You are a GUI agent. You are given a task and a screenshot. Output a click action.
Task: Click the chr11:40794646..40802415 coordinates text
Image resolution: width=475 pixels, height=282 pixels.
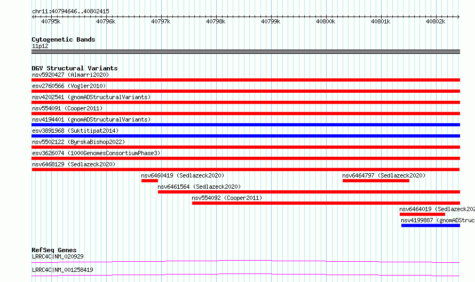[70, 12]
